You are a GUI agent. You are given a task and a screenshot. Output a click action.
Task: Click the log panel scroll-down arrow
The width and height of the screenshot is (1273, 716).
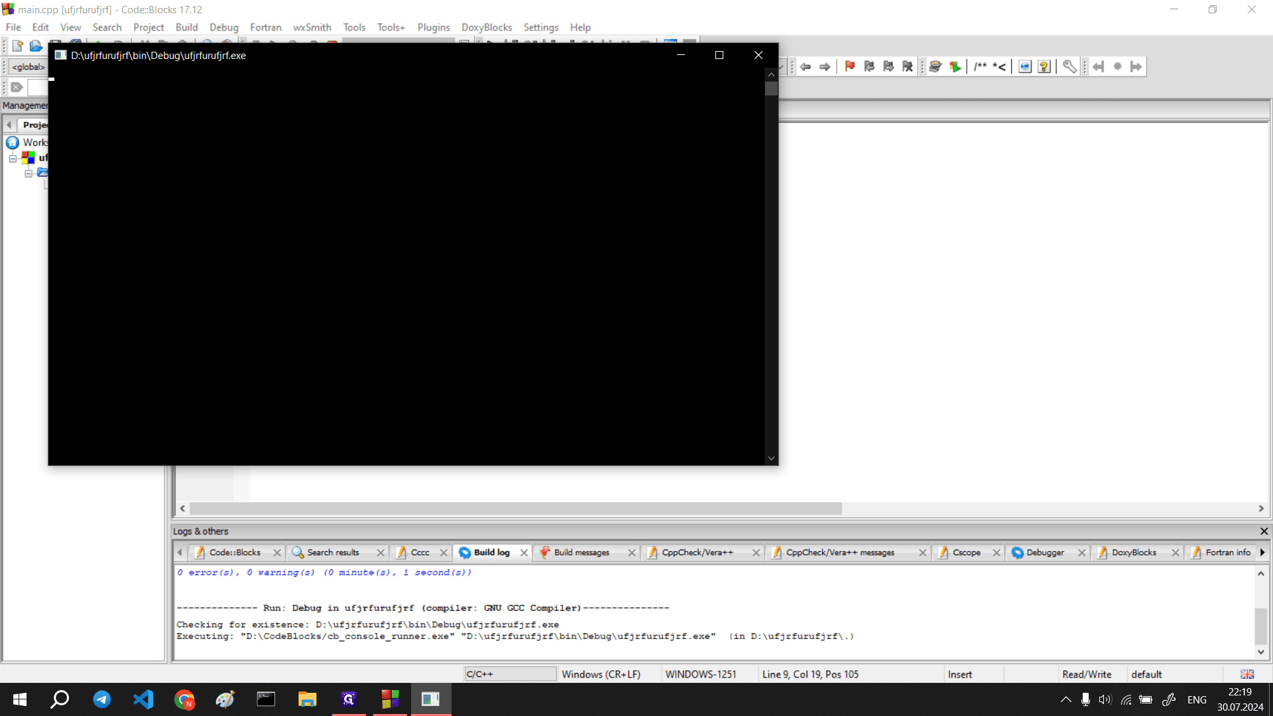1260,652
